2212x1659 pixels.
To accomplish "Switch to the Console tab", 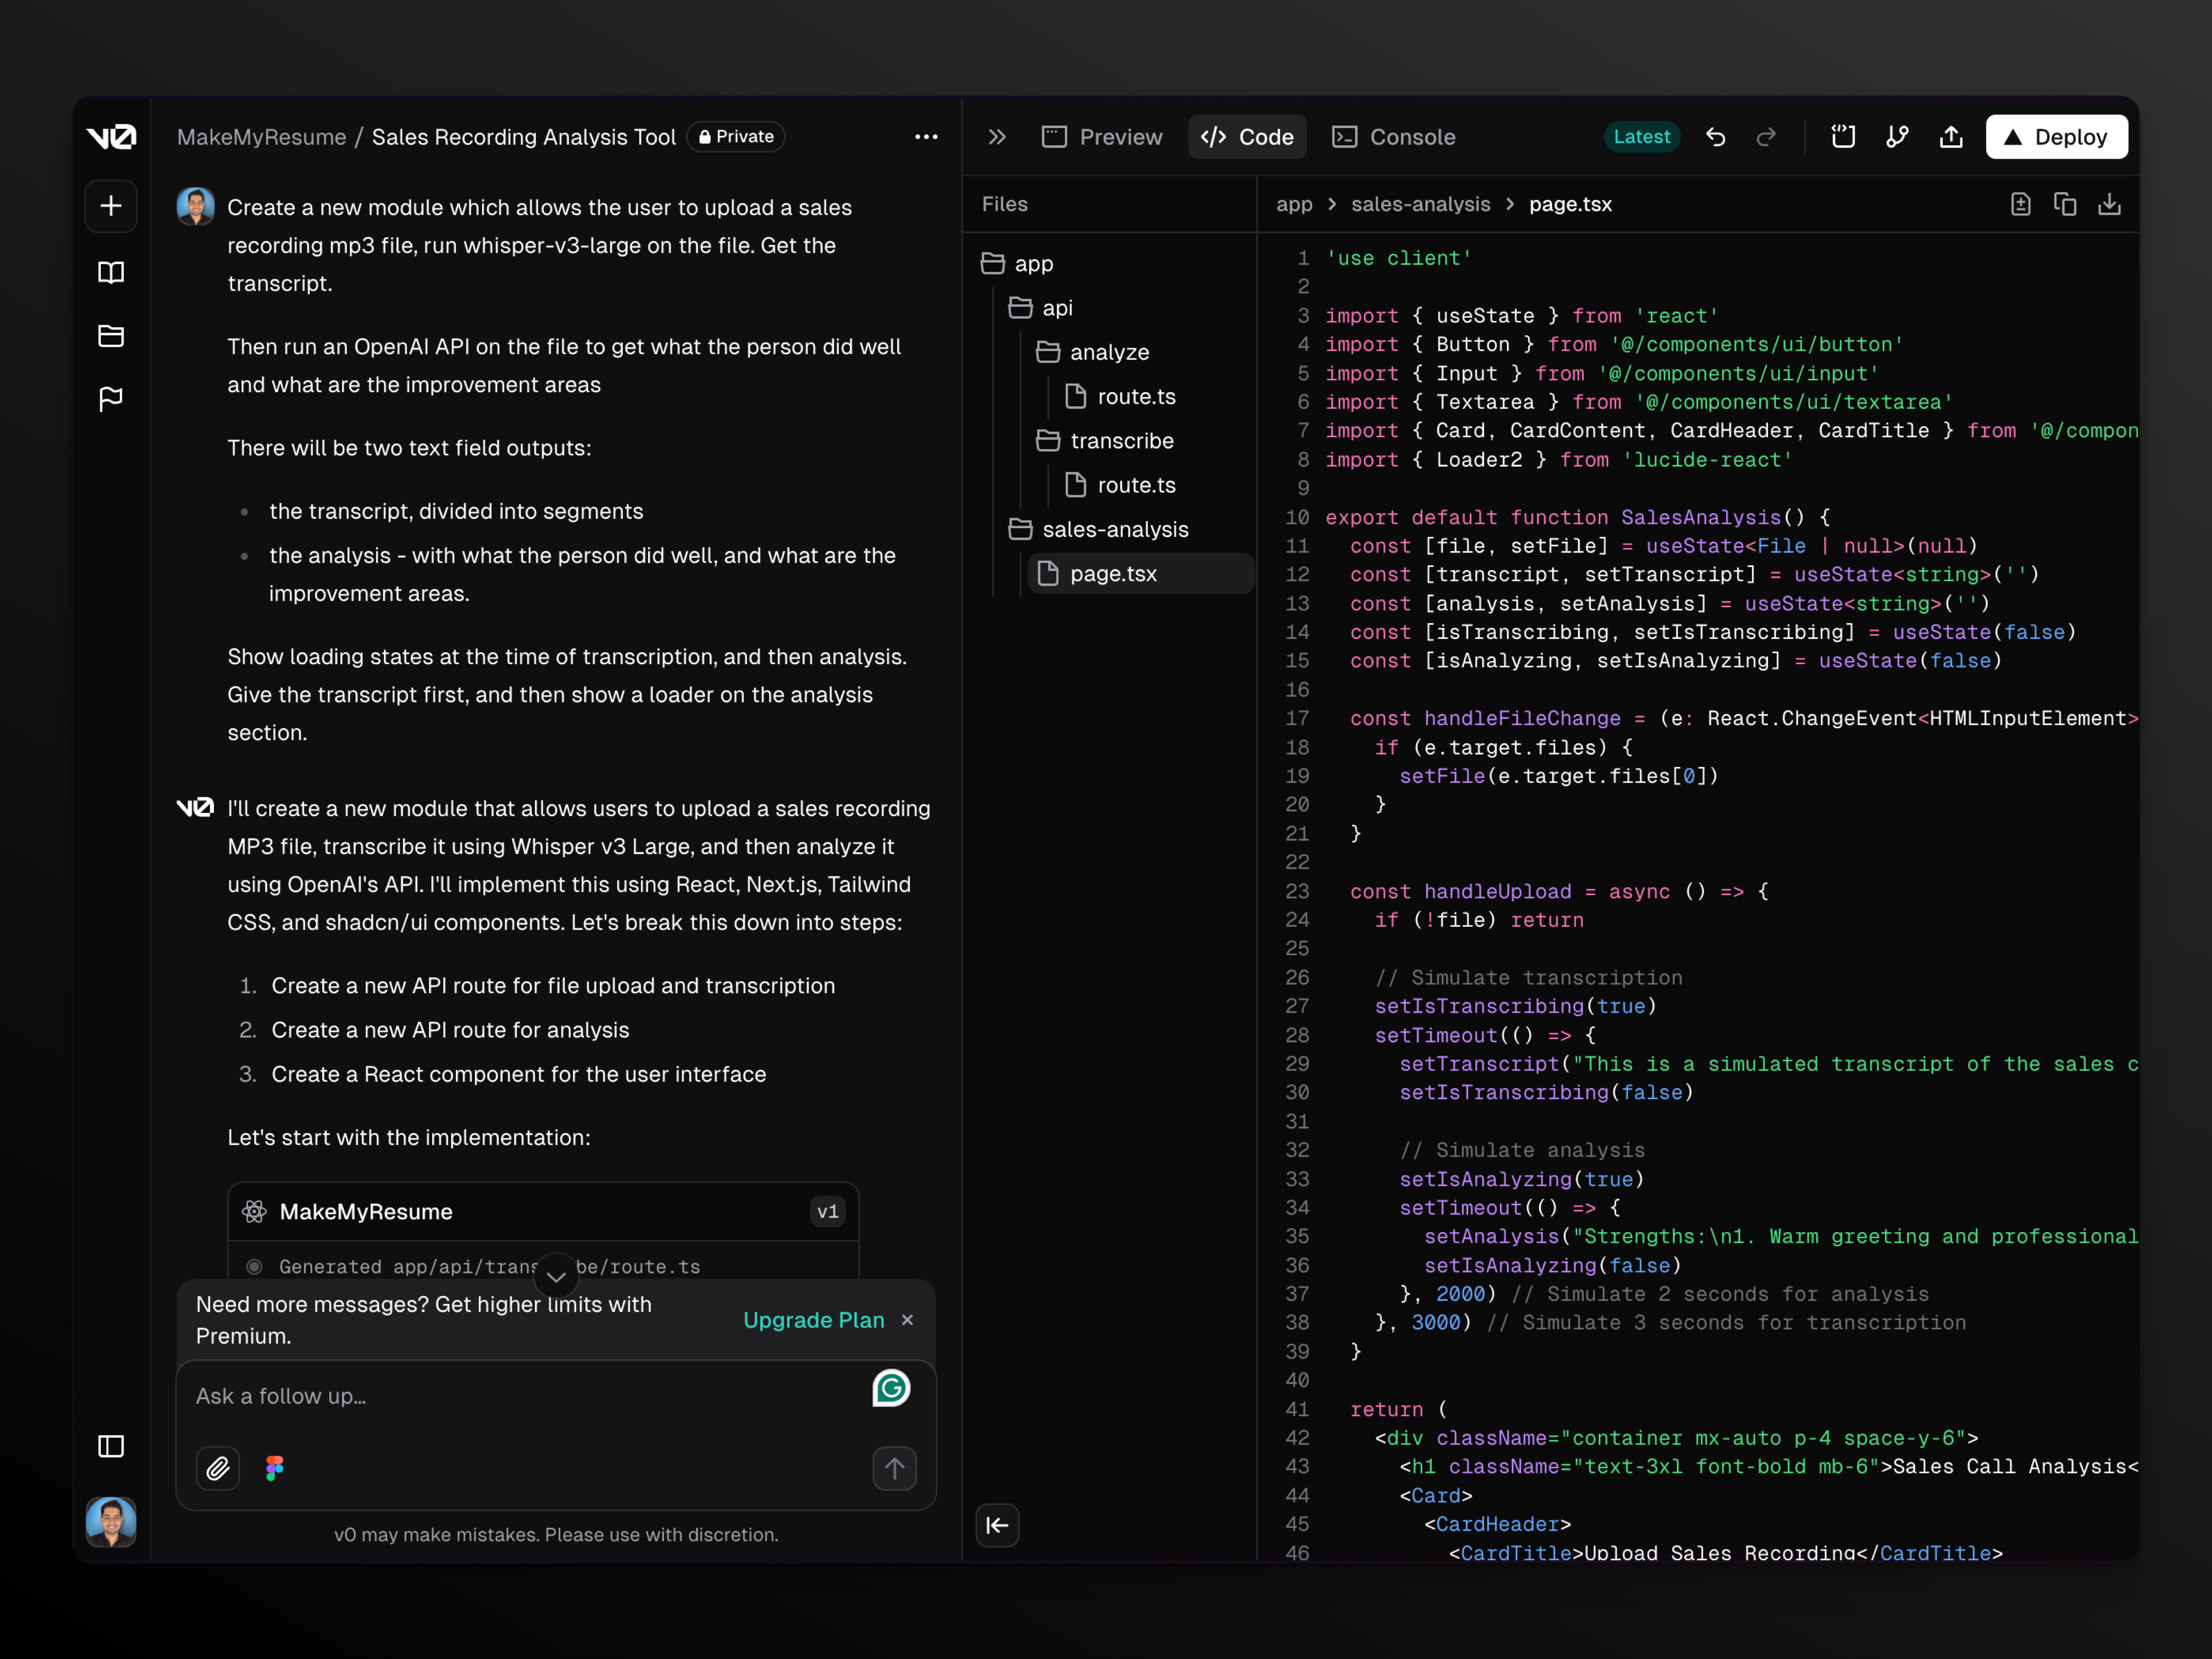I will (1393, 137).
